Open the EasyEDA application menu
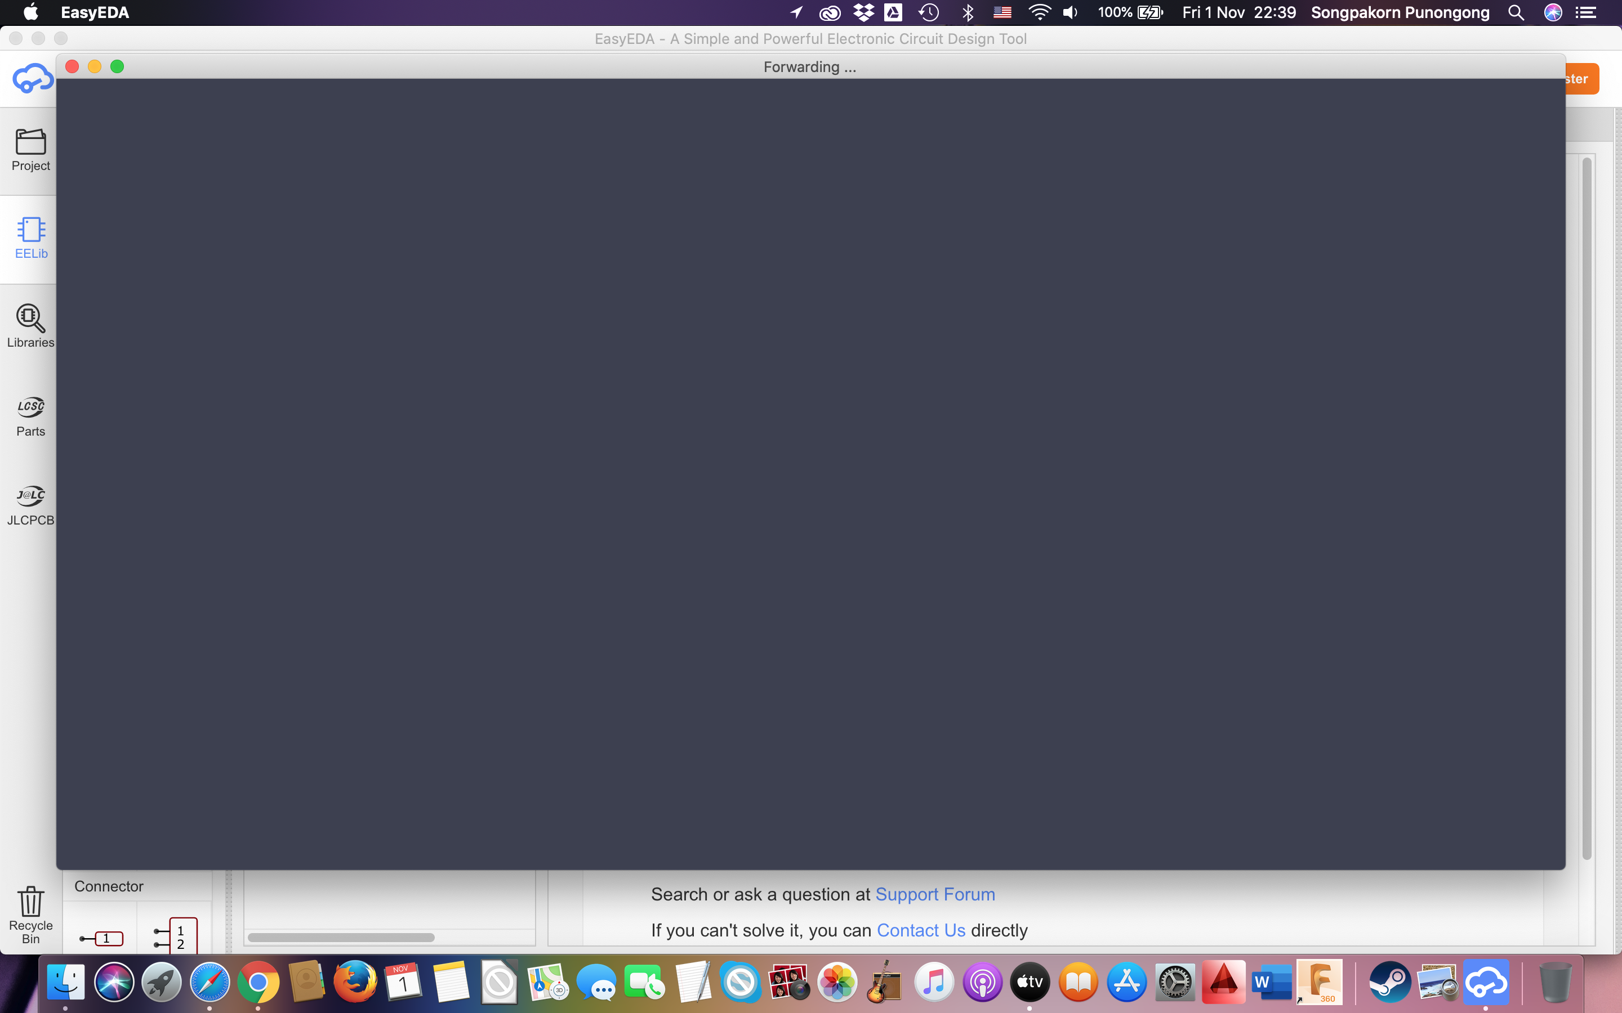Image resolution: width=1622 pixels, height=1013 pixels. (x=95, y=12)
